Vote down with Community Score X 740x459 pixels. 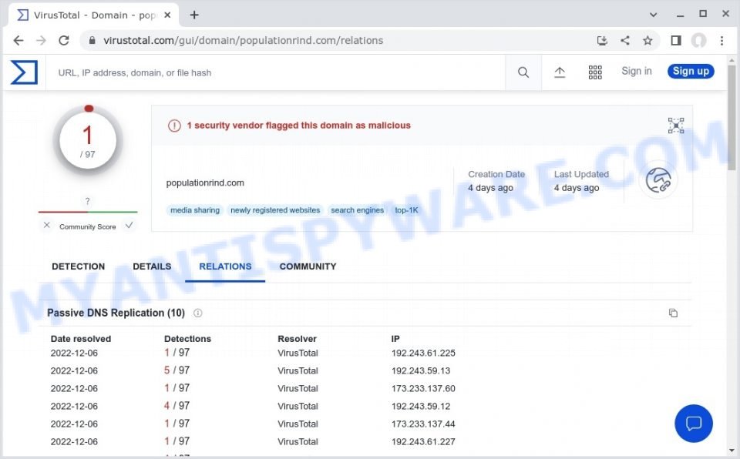(47, 226)
